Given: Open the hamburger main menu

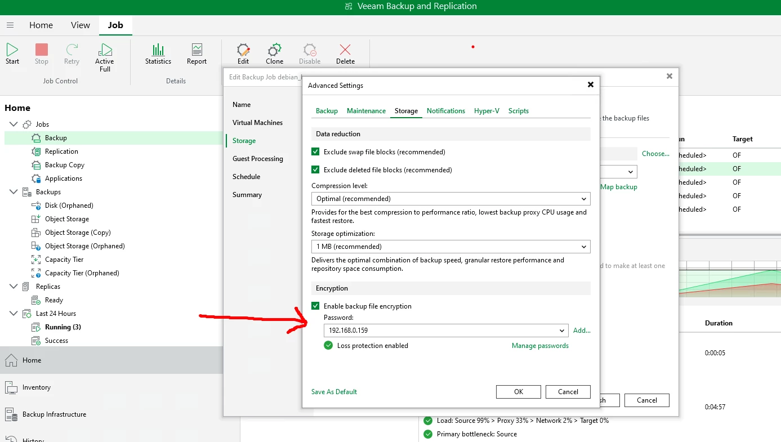Looking at the screenshot, I should point(10,25).
